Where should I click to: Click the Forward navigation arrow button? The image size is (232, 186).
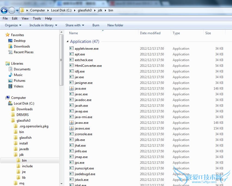(12, 10)
